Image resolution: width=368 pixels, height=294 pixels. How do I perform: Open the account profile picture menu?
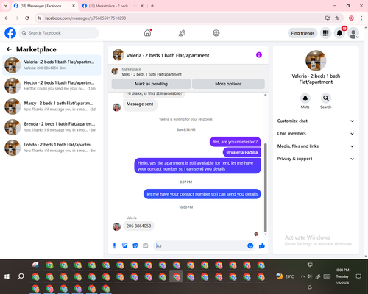pyautogui.click(x=353, y=33)
